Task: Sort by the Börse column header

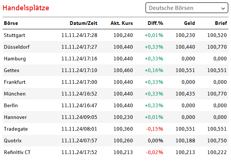Action: 11,23
